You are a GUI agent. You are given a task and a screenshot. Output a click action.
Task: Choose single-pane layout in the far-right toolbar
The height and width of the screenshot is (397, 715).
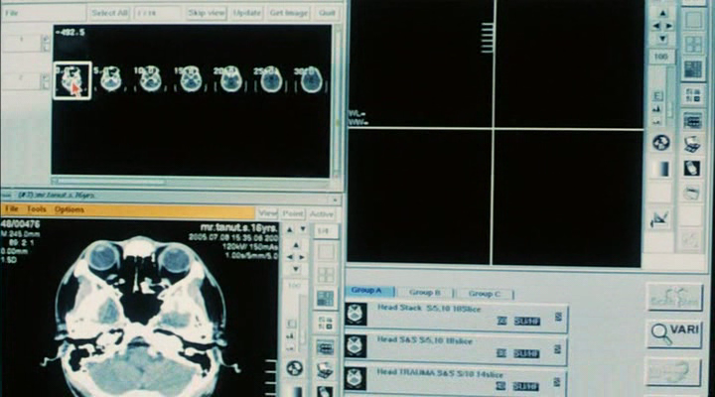[693, 21]
